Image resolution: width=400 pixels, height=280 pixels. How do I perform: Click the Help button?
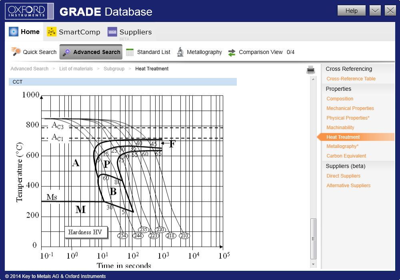point(351,11)
